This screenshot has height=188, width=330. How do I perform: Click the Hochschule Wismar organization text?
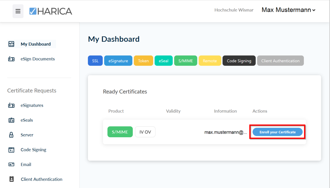click(234, 10)
